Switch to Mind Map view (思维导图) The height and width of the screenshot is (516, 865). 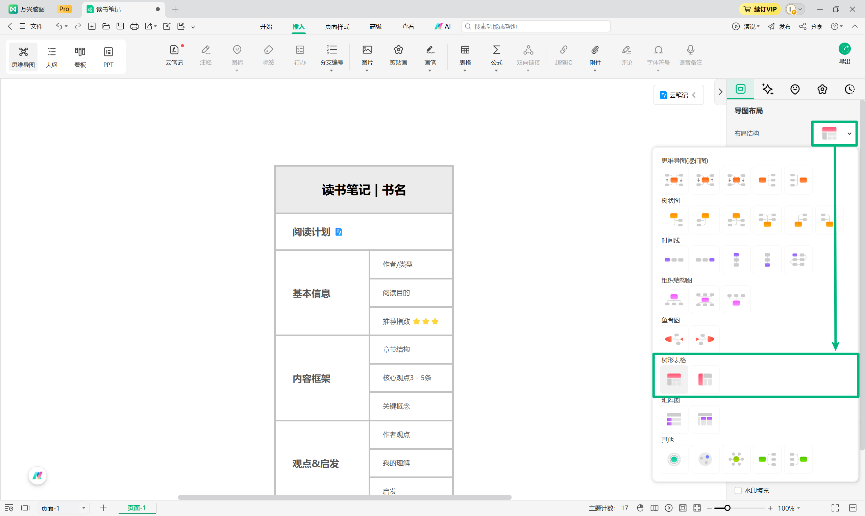[23, 57]
